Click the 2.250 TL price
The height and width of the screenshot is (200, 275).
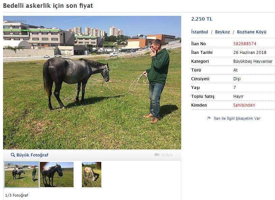202,19
